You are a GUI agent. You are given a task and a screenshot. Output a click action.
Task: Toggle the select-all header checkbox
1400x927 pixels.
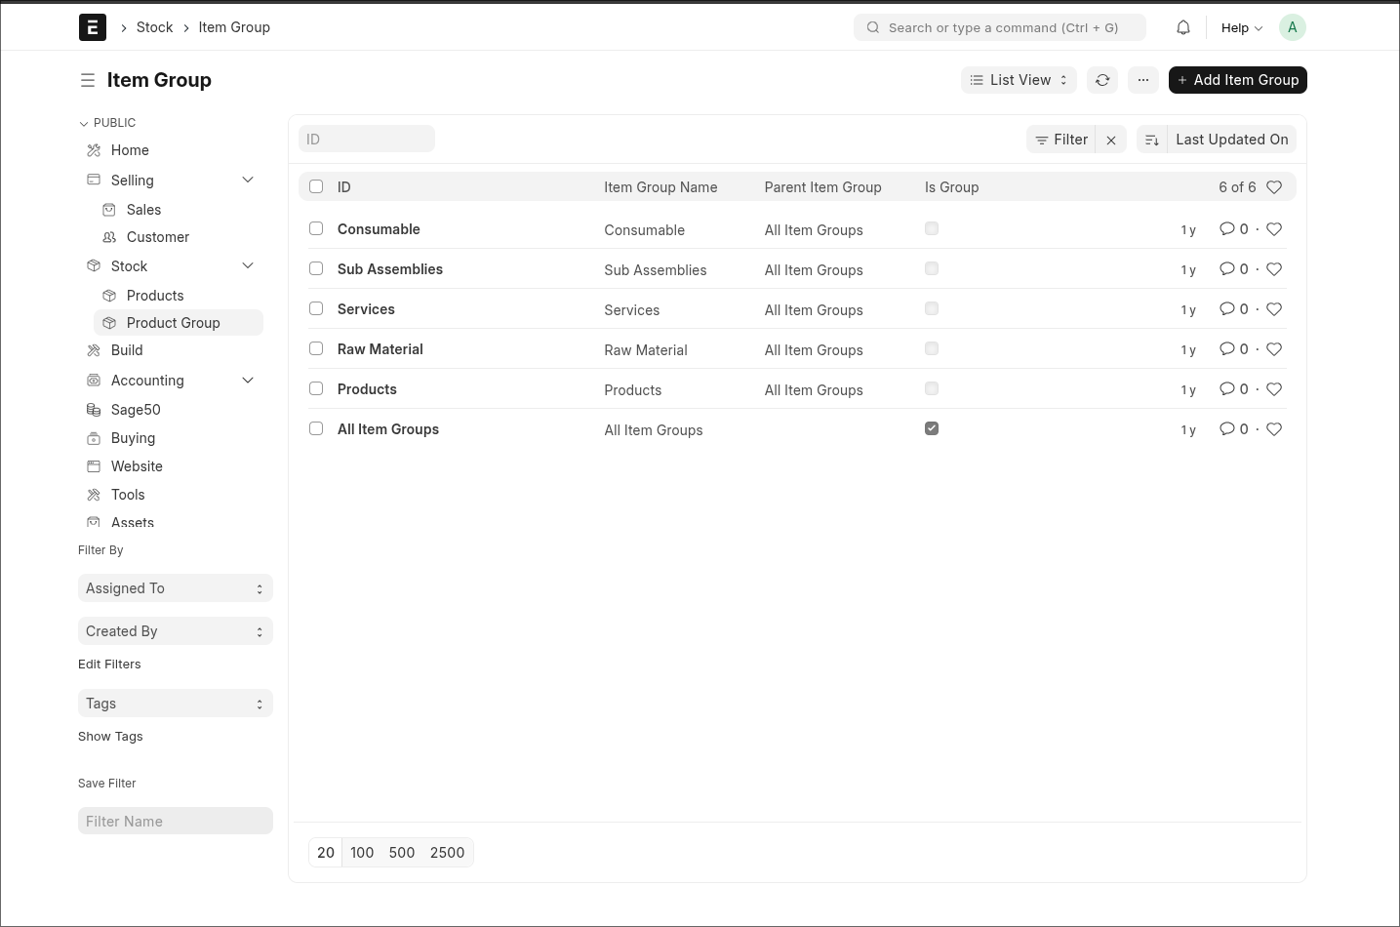pyautogui.click(x=316, y=186)
